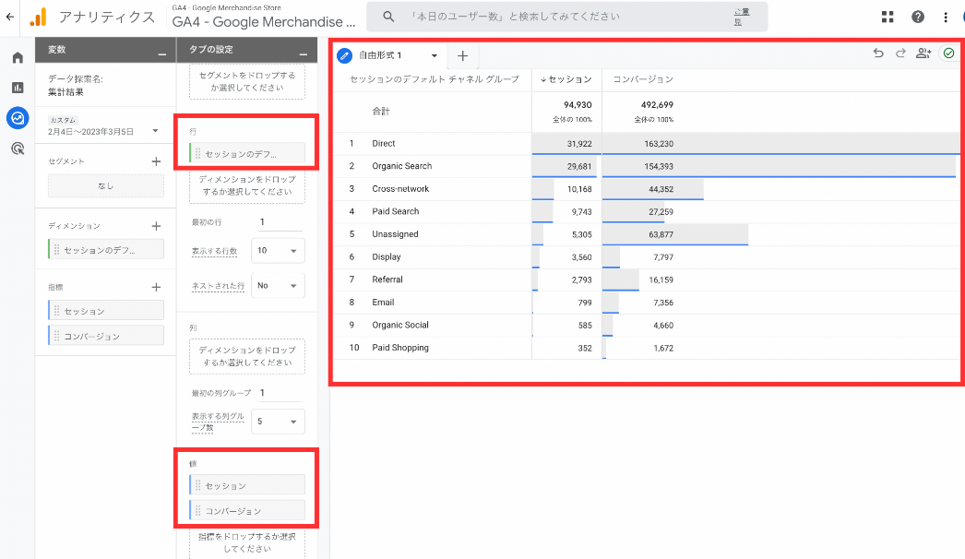Click セッションのデフォルト チャネル グループ header
965x559 pixels.
(435, 79)
